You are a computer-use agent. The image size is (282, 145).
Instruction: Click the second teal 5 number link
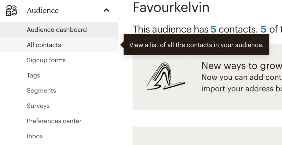pos(263,29)
